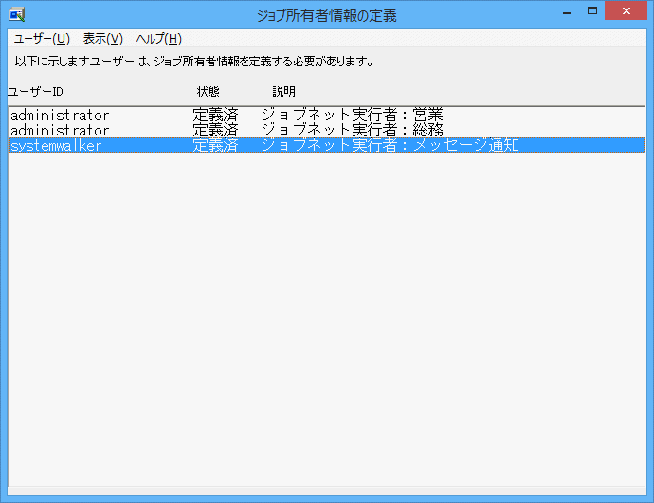Click the 状態 column header
The width and height of the screenshot is (654, 503).
pyautogui.click(x=208, y=92)
